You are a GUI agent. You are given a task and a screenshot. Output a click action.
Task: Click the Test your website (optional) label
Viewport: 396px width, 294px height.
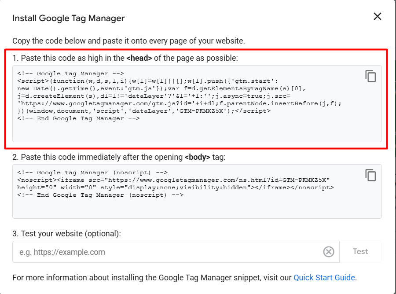click(66, 233)
